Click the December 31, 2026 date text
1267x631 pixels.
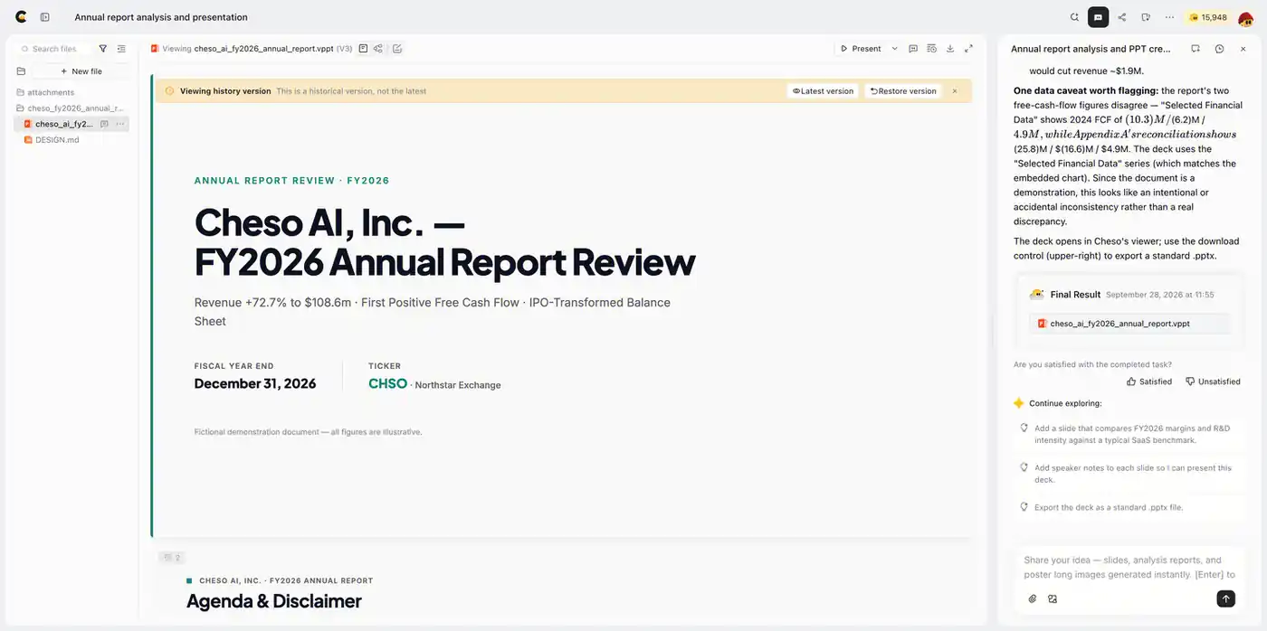click(255, 383)
